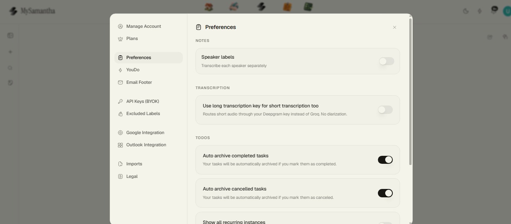Click the clipboard icon next to Preferences heading
The height and width of the screenshot is (224, 511).
point(198,27)
